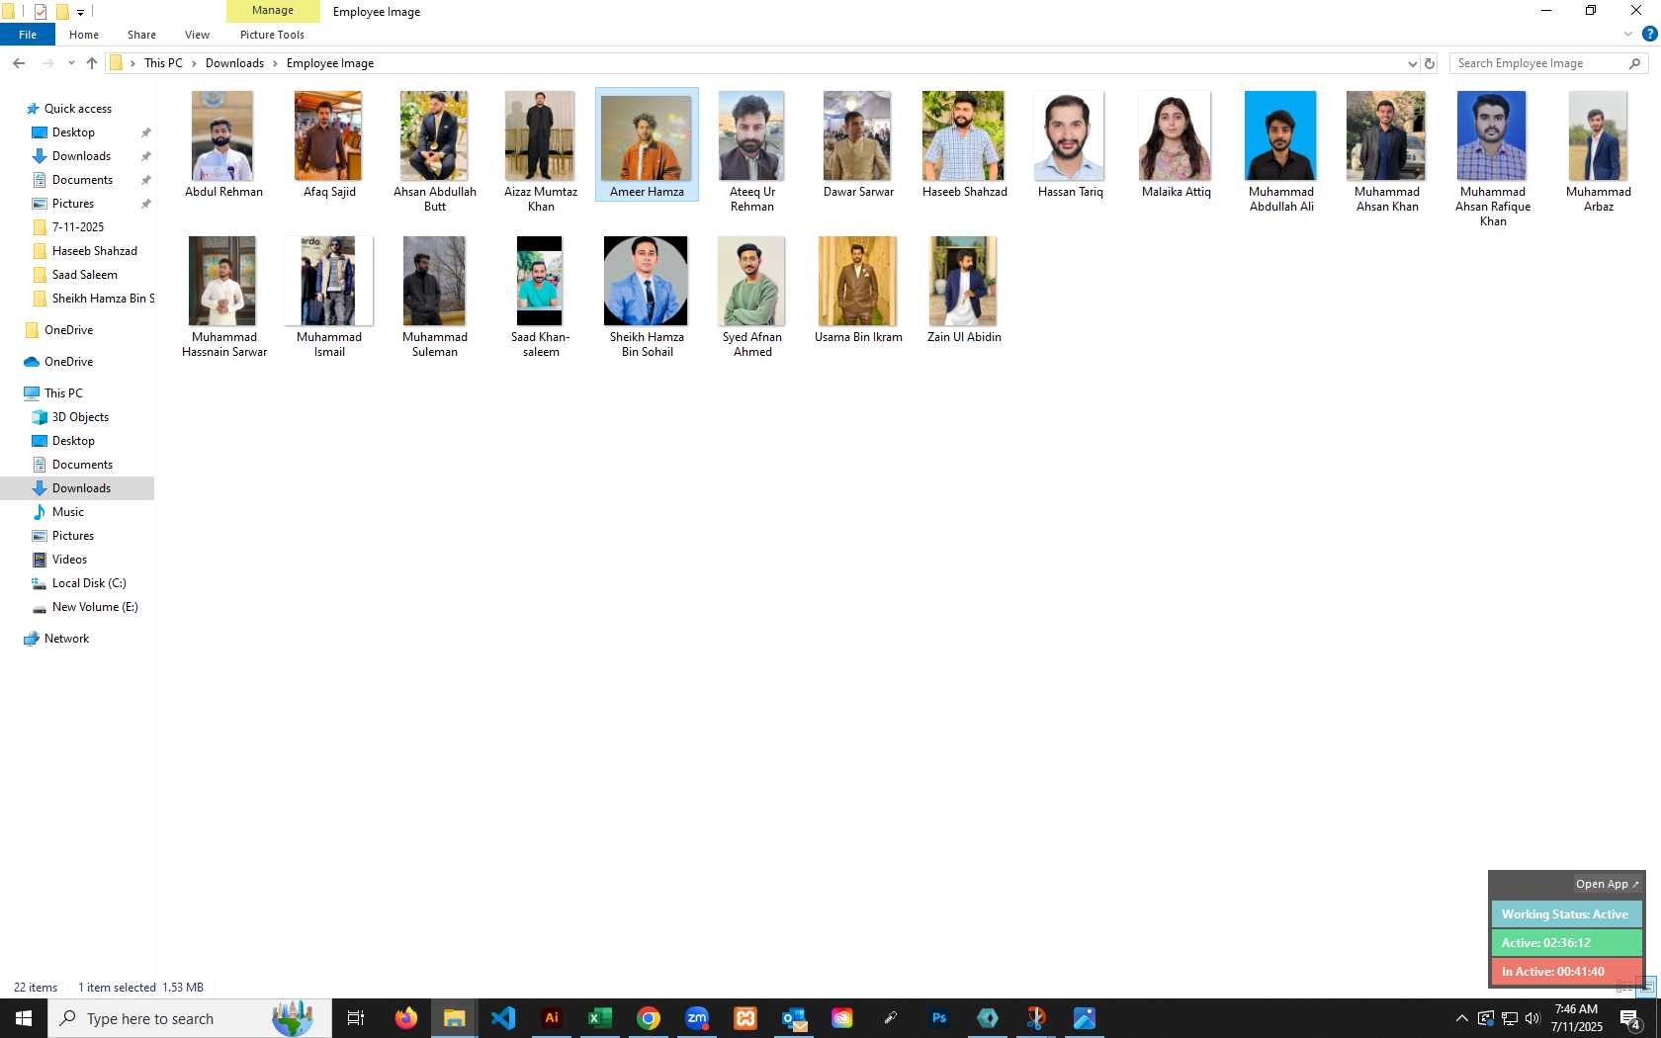Select the Abdul Rehman image
The width and height of the screenshot is (1661, 1038).
point(223,144)
